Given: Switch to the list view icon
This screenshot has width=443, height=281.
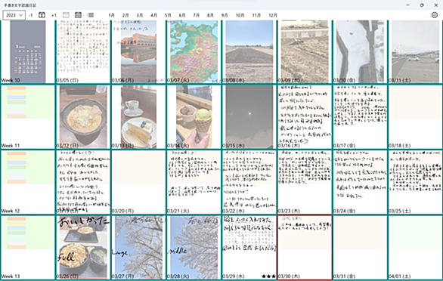Looking at the screenshot, I should (x=91, y=15).
